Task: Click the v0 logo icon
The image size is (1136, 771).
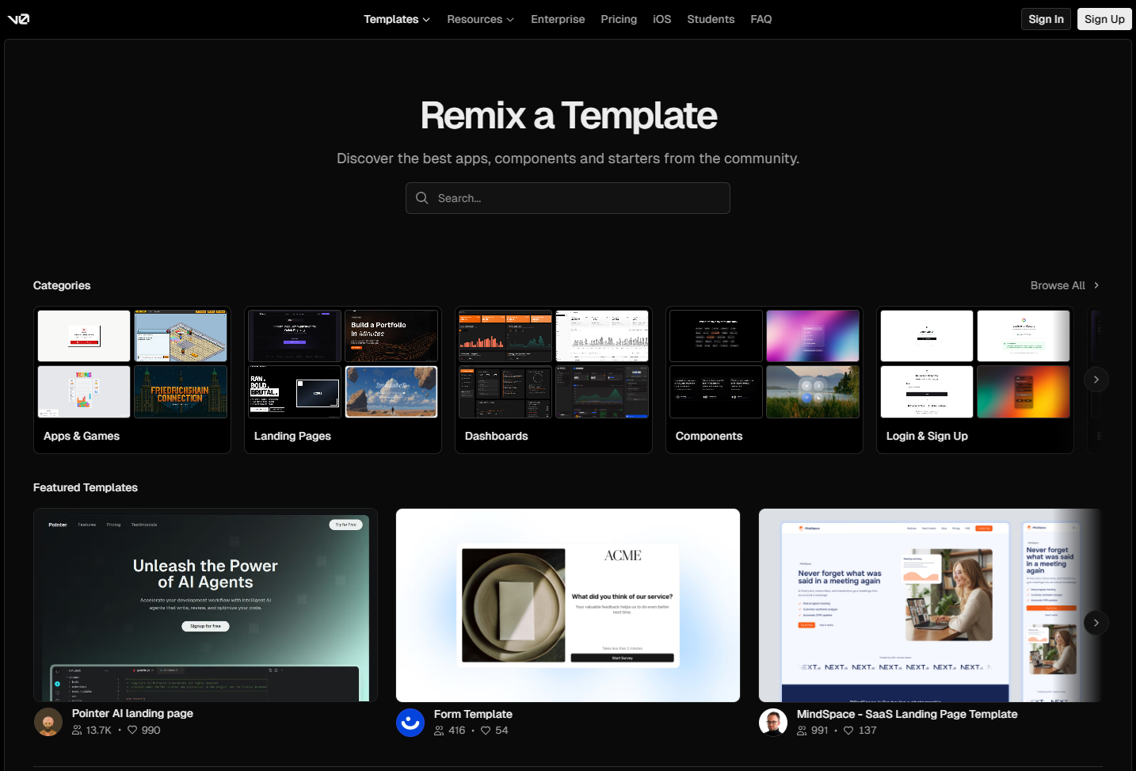Action: pos(18,19)
